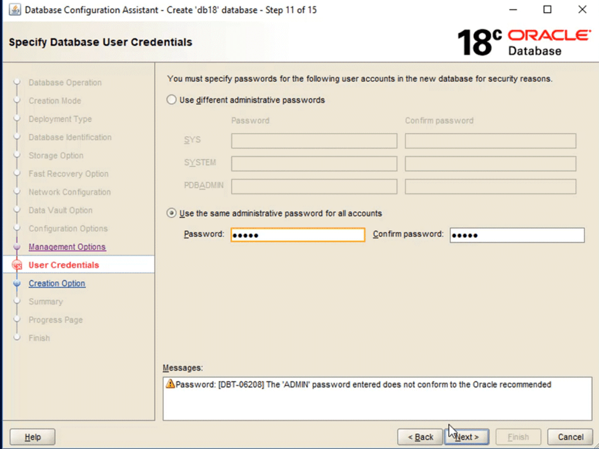Click the Back button
Image resolution: width=599 pixels, height=449 pixels.
pyautogui.click(x=420, y=437)
